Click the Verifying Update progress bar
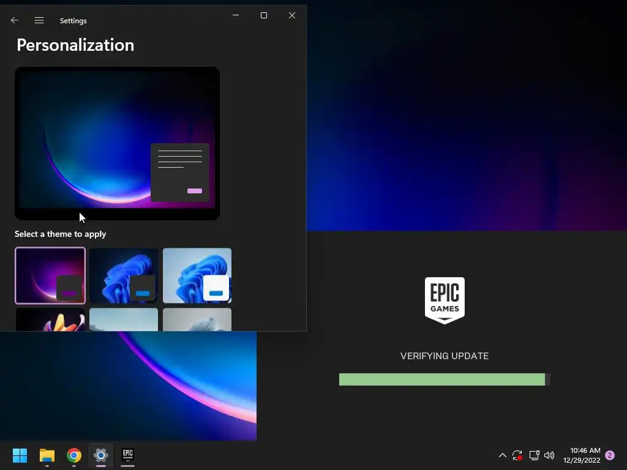This screenshot has width=627, height=470. pos(445,379)
